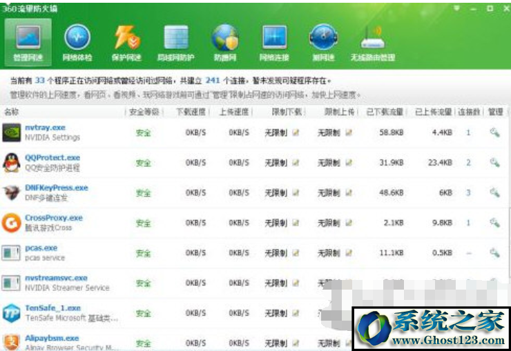Open manage wrench icon for nvtray.exe
This screenshot has width=511, height=351.
click(494, 132)
